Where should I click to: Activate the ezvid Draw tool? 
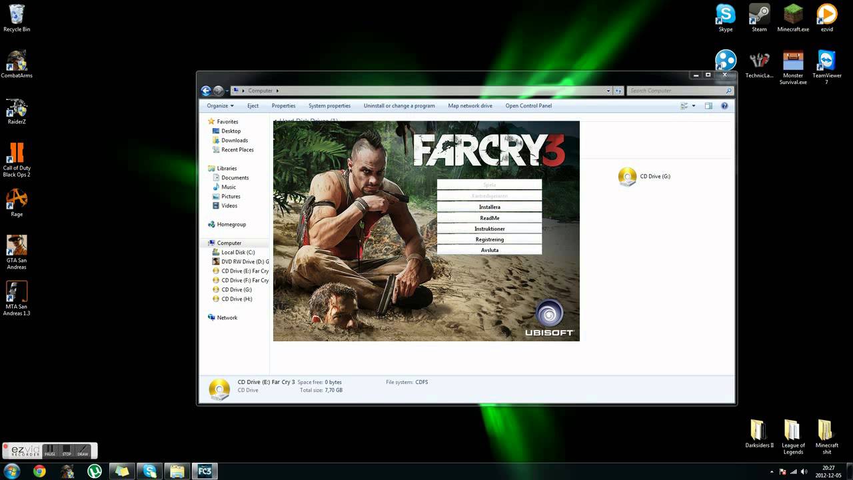pos(83,451)
